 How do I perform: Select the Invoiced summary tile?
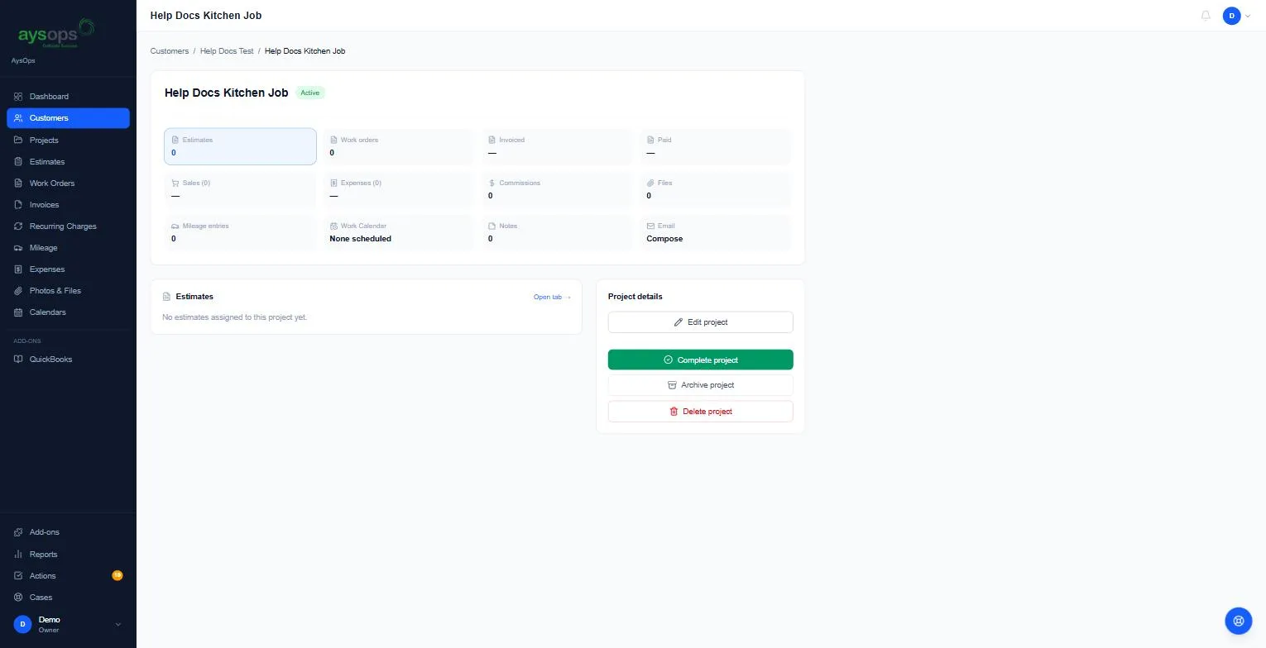pyautogui.click(x=558, y=146)
